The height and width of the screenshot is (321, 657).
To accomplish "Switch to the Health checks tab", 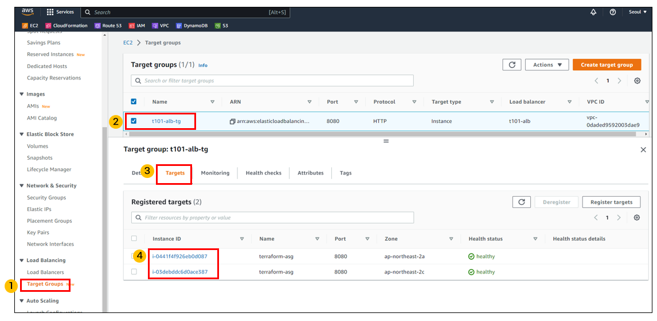I will click(264, 173).
